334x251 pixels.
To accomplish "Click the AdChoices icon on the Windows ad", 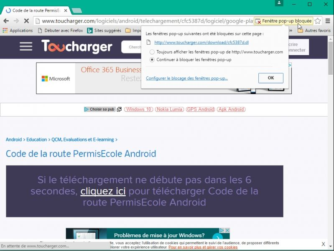I will 222,231.
